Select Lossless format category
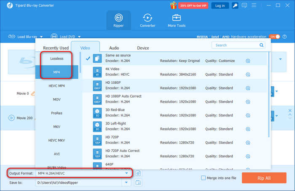Image resolution: width=295 pixels, height=191 pixels. tap(56, 58)
